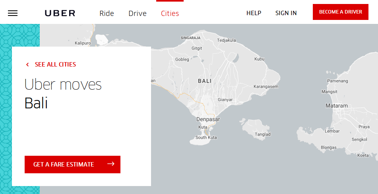Open the Ride menu
Image resolution: width=378 pixels, height=194 pixels.
[107, 13]
